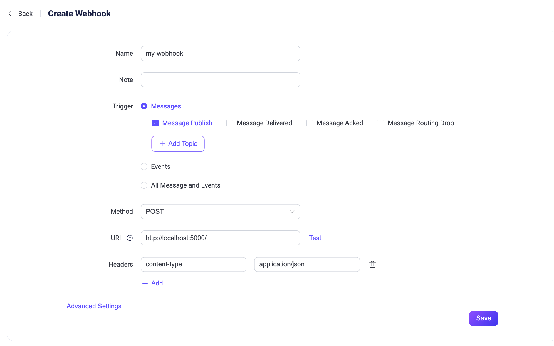
Task: Open Advanced Settings
Action: pos(94,306)
